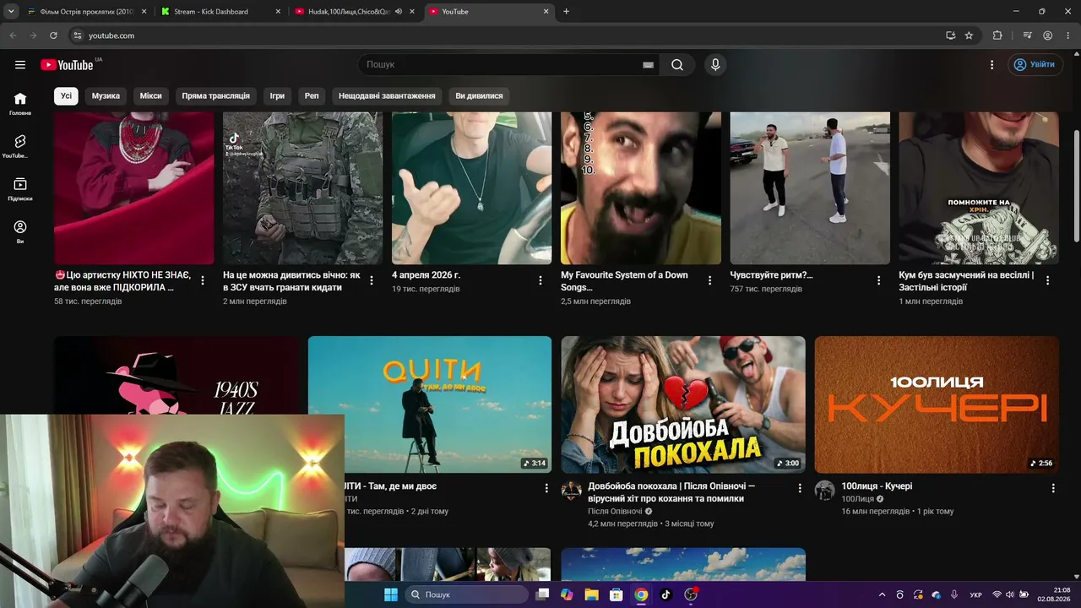Open the on-screen keyboard in search box
The image size is (1081, 608).
[x=648, y=65]
